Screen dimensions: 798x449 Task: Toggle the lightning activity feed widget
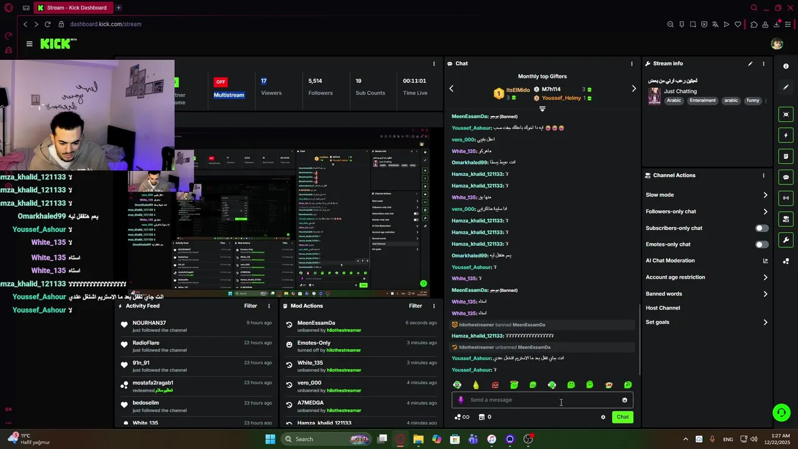point(786,135)
